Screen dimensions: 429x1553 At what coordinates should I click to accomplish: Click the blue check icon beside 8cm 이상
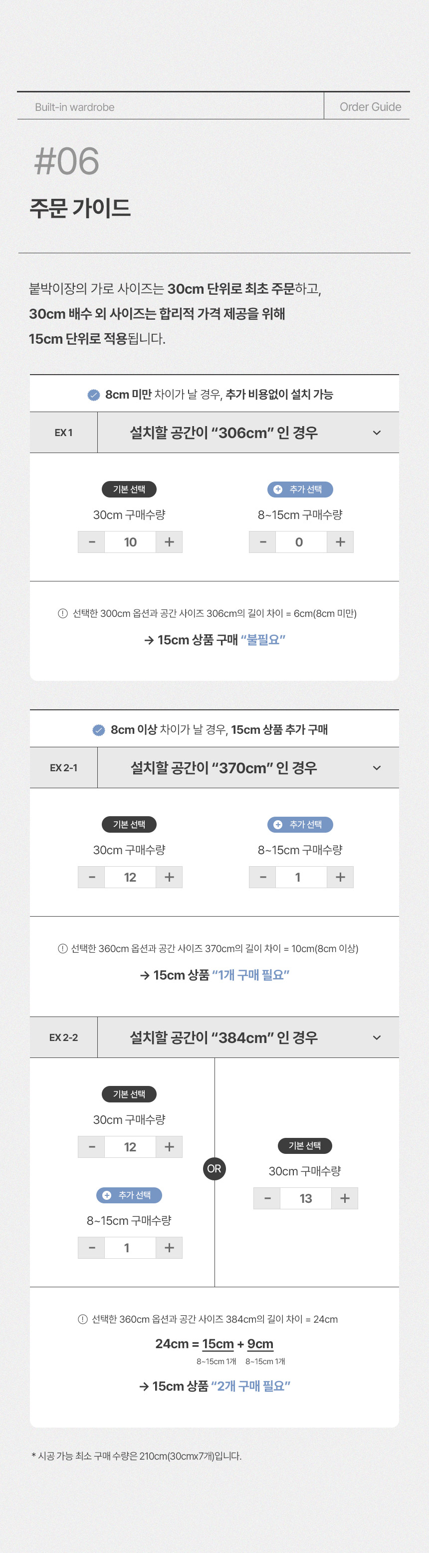point(99,730)
